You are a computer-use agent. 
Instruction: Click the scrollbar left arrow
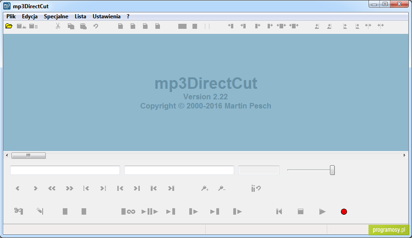[x=7, y=155]
